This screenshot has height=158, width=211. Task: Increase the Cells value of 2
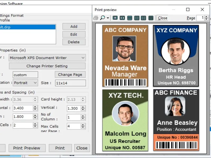point(35,124)
